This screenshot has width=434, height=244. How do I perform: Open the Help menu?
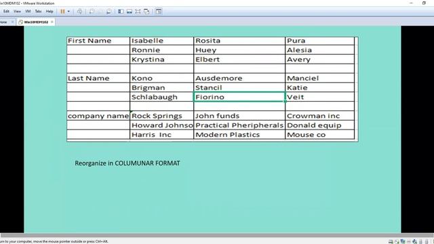[x=50, y=12]
